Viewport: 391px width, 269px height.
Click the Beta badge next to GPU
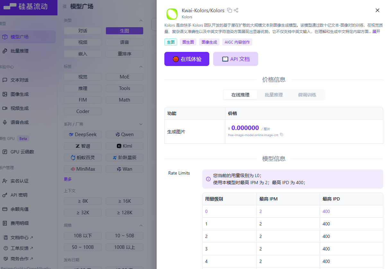pos(23,139)
